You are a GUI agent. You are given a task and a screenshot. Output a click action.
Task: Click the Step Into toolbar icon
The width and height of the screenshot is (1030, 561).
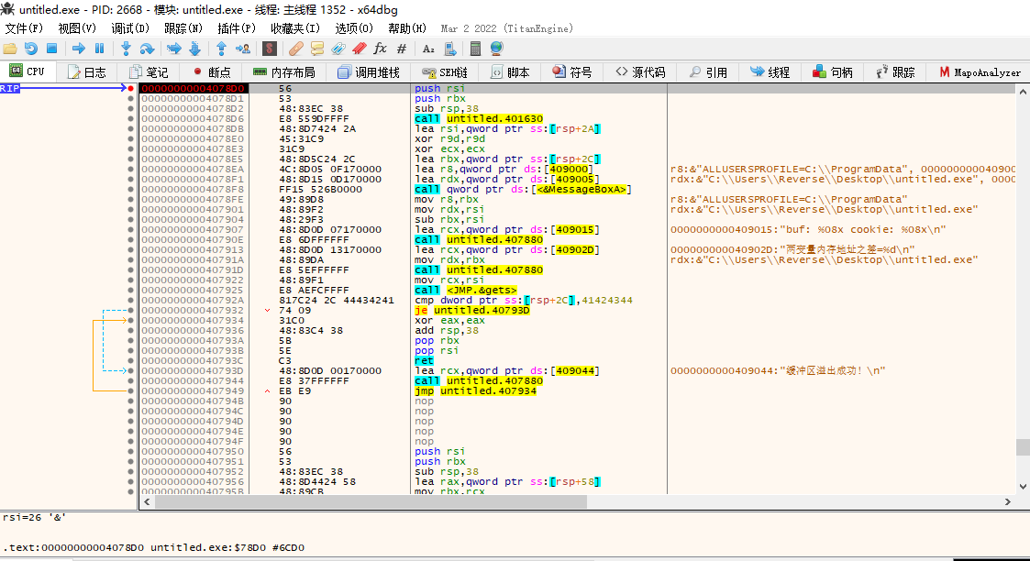[x=126, y=49]
